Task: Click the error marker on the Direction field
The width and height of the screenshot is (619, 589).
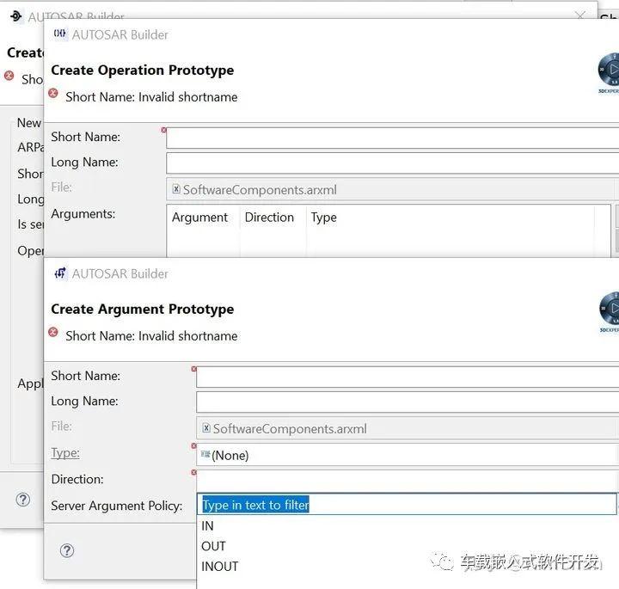Action: 193,472
